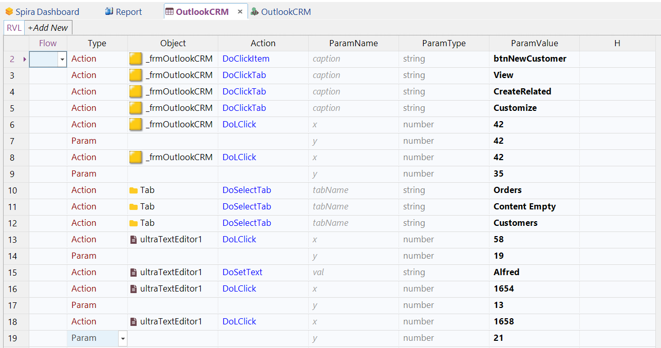Image resolution: width=661 pixels, height=348 pixels.
Task: Switch to the Spira Dashboard tab
Action: click(47, 12)
